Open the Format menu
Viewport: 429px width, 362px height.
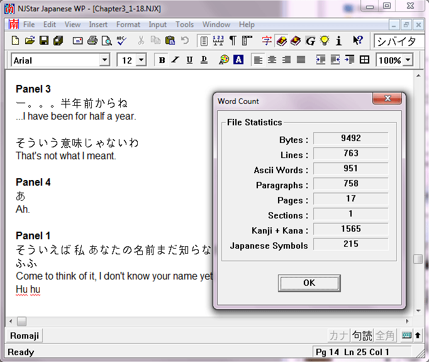tap(128, 25)
